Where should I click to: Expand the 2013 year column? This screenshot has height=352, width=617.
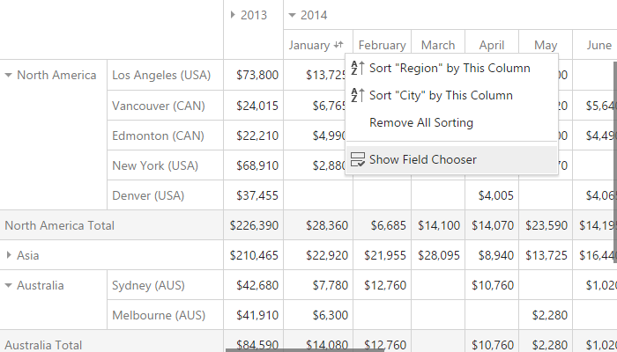pyautogui.click(x=233, y=15)
